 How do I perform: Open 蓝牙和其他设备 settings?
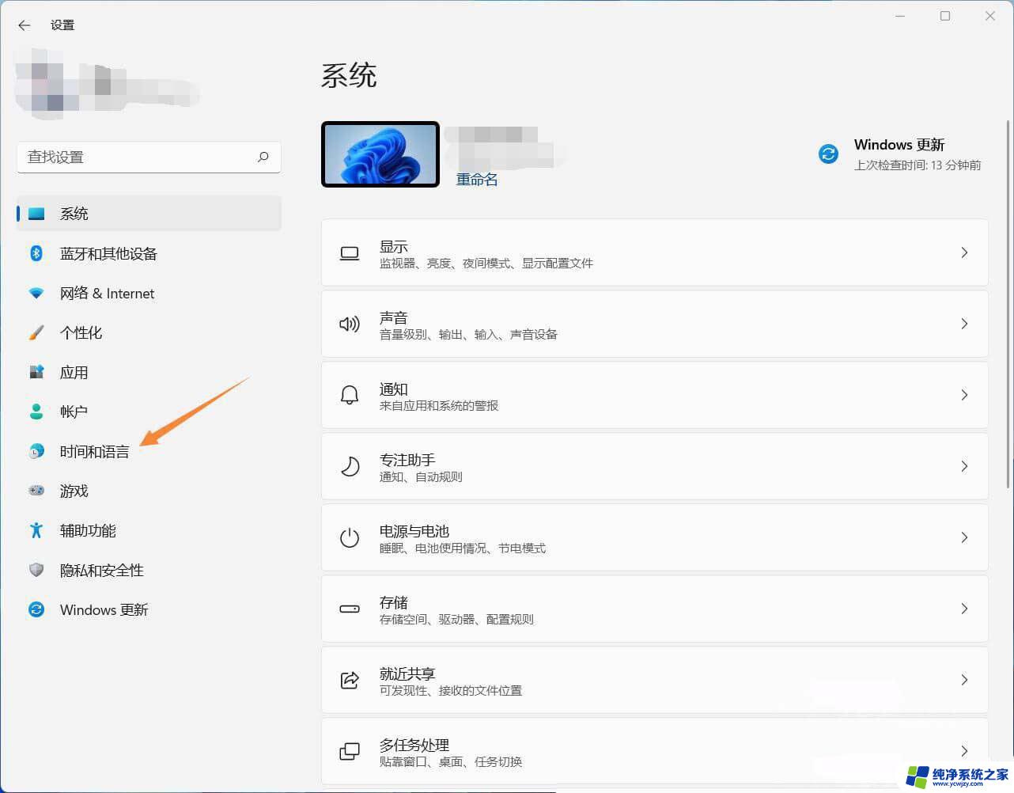(149, 253)
